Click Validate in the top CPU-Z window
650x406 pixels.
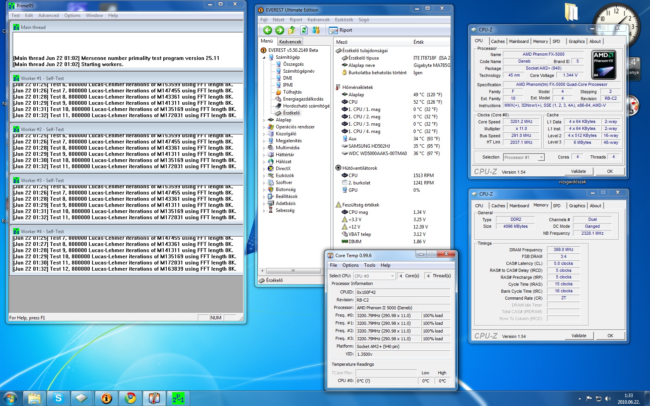coord(578,171)
